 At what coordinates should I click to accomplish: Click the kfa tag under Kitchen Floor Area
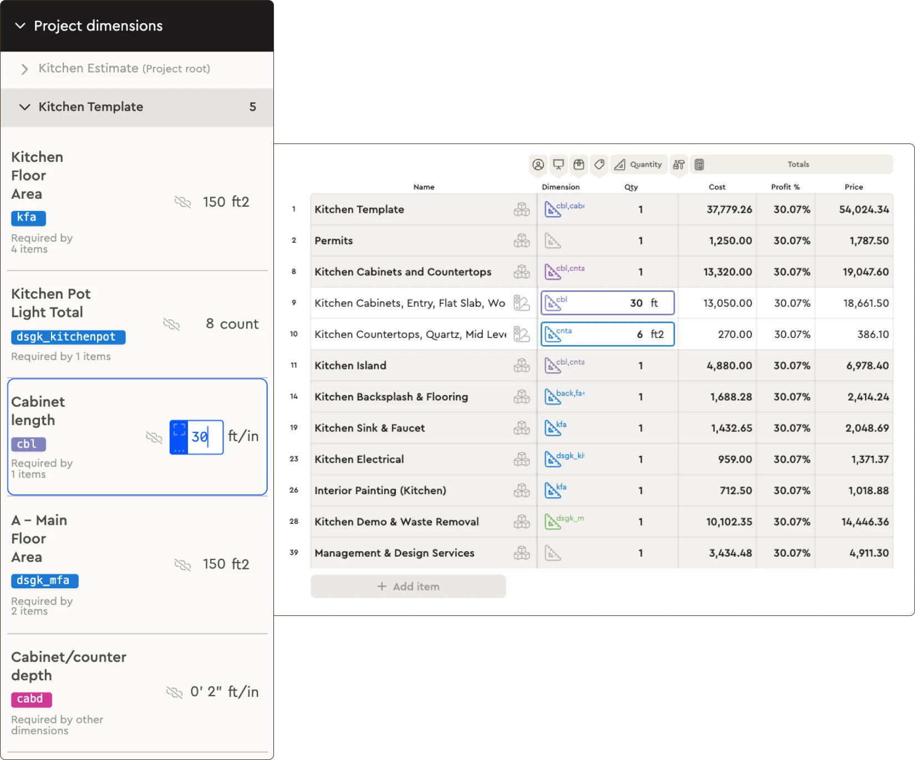(28, 218)
